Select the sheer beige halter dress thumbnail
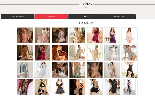 (x=112, y=70)
